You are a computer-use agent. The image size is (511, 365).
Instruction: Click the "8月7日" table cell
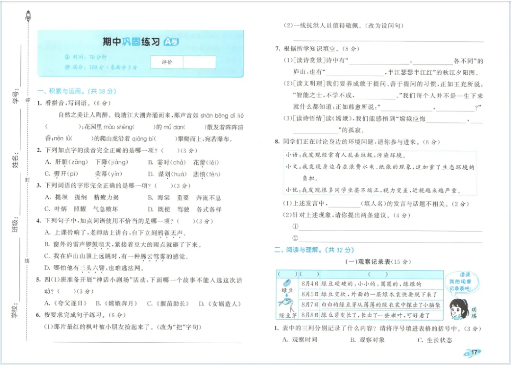tap(309, 305)
